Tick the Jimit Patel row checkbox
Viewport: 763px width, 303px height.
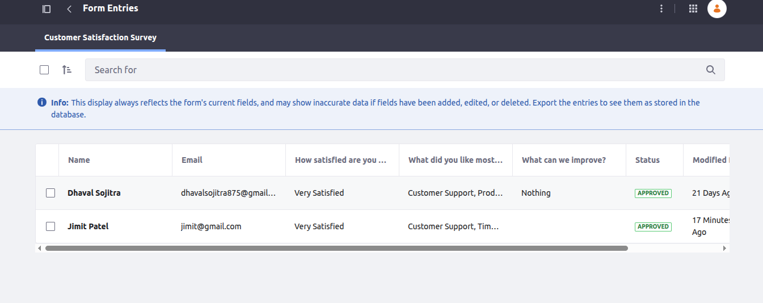(50, 226)
